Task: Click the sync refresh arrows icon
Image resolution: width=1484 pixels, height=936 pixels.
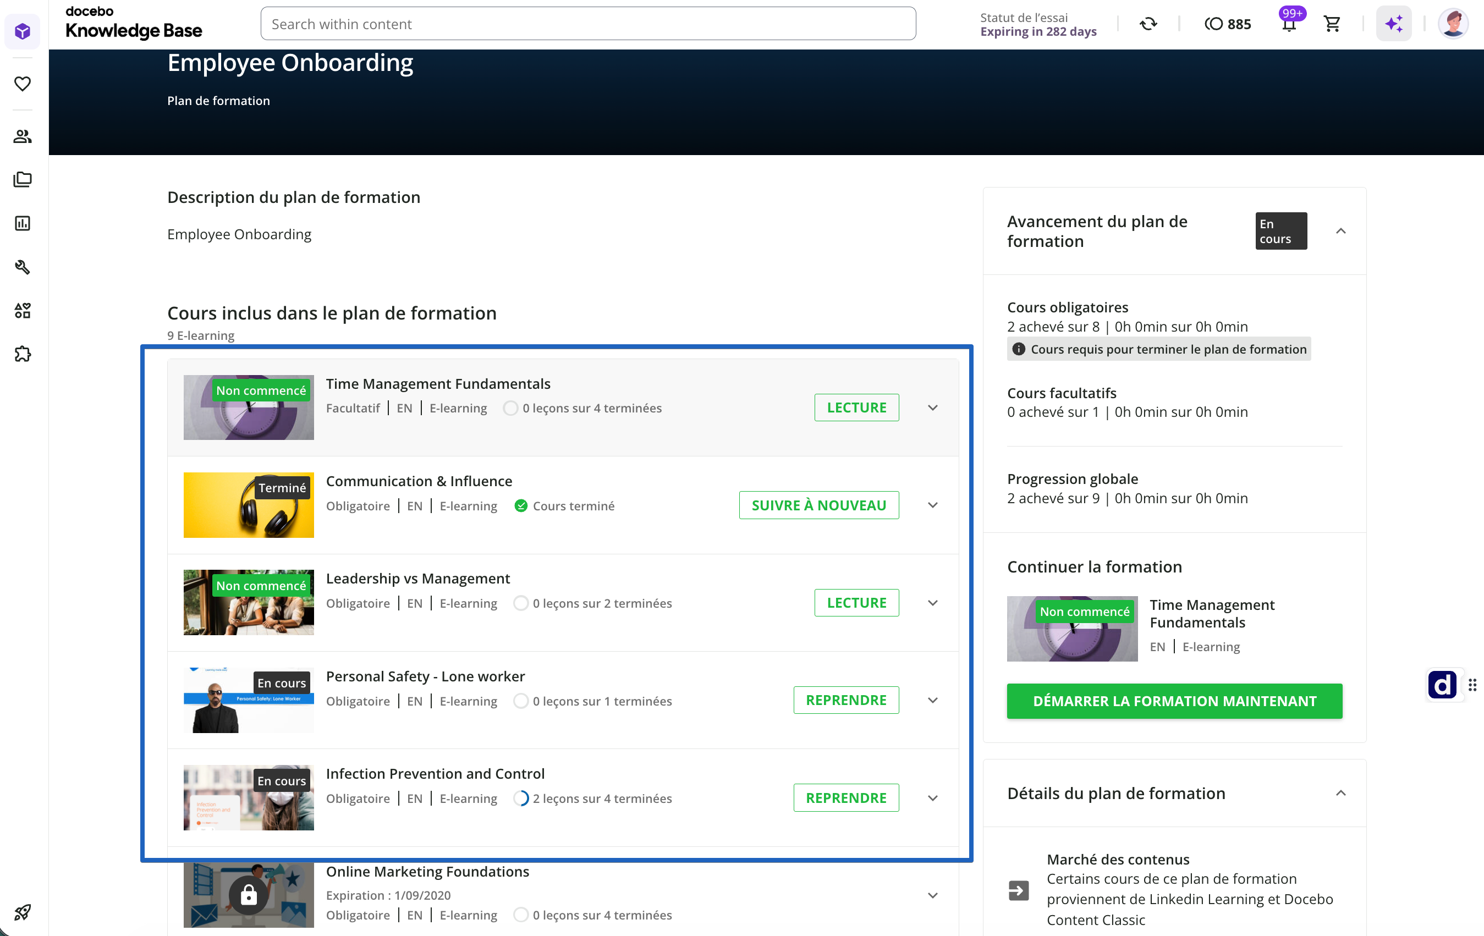Action: coord(1148,24)
